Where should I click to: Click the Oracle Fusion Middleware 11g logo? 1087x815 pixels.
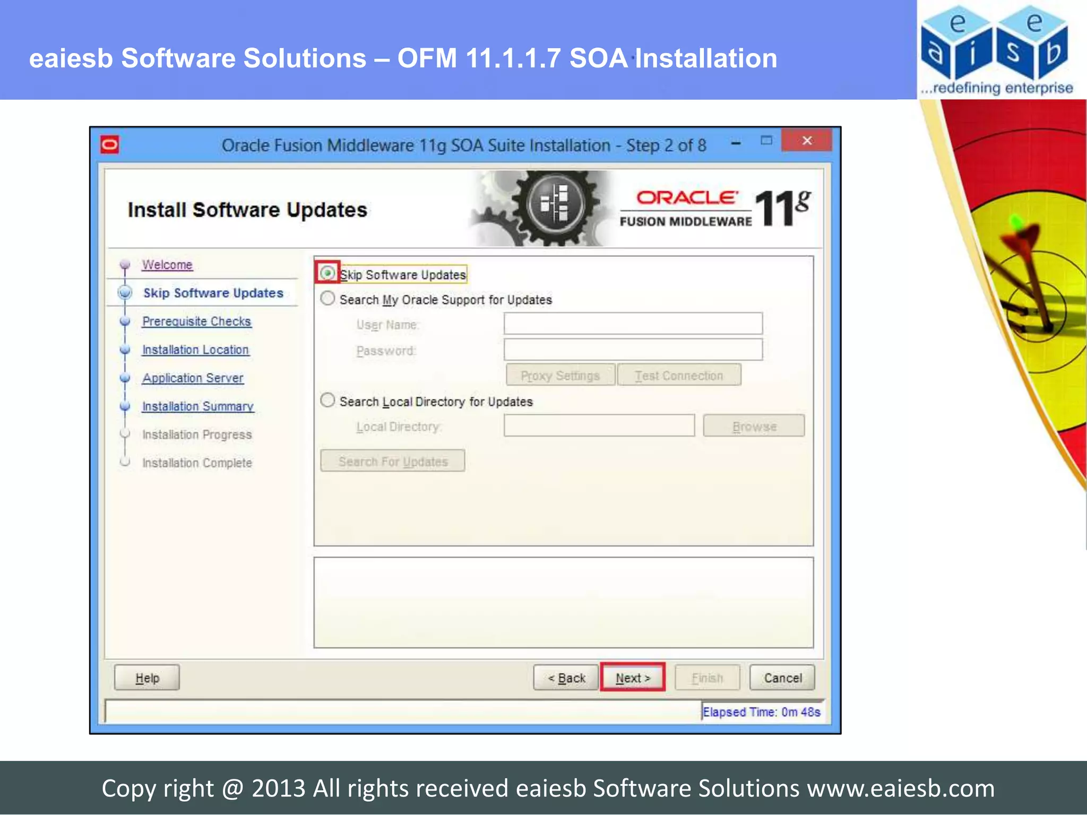click(x=715, y=209)
